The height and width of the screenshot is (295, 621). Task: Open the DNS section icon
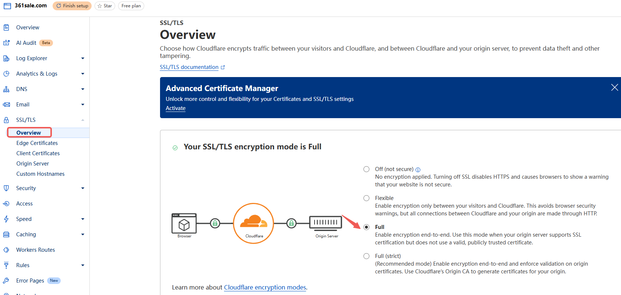(x=7, y=89)
